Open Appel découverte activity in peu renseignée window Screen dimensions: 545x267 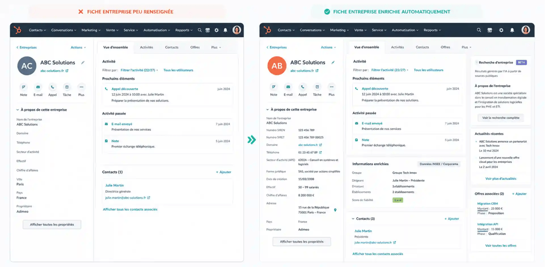[124, 89]
